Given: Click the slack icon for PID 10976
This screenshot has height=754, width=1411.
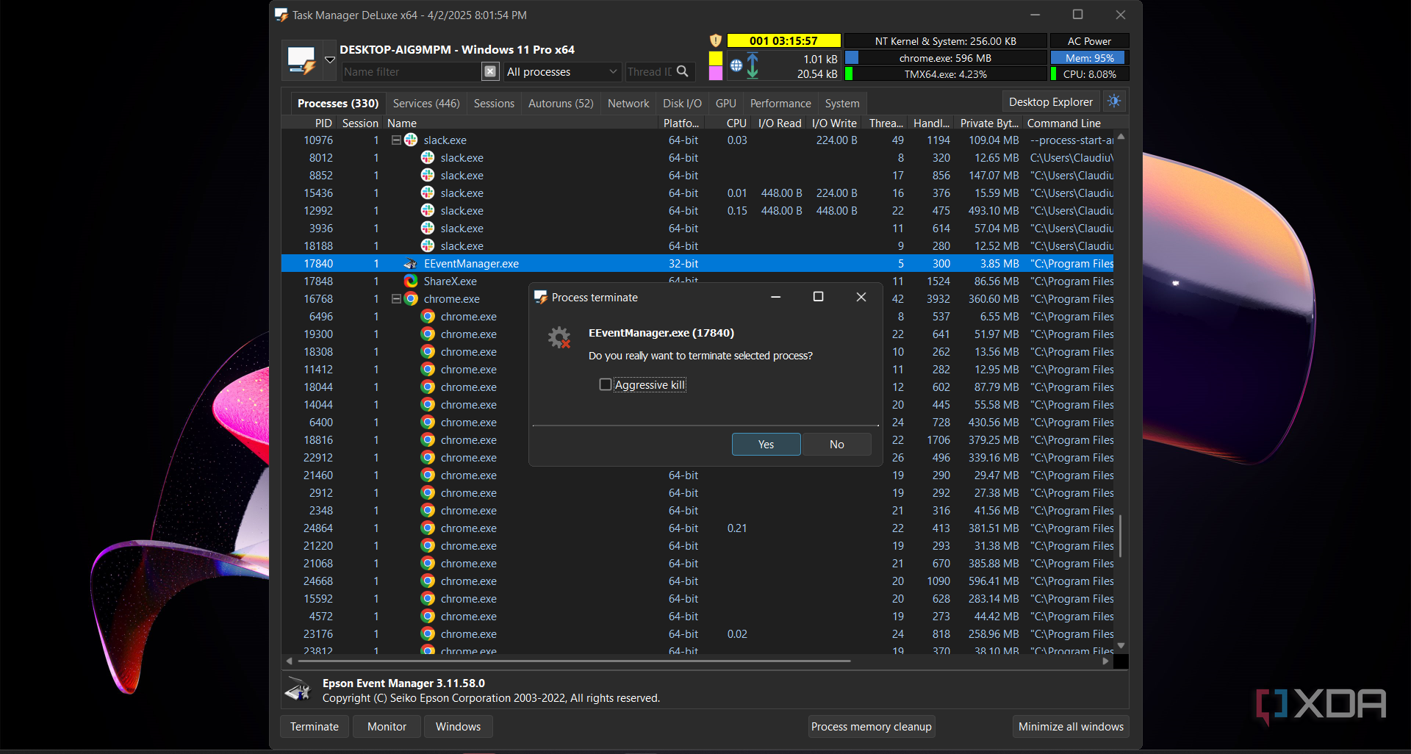Looking at the screenshot, I should [x=411, y=140].
